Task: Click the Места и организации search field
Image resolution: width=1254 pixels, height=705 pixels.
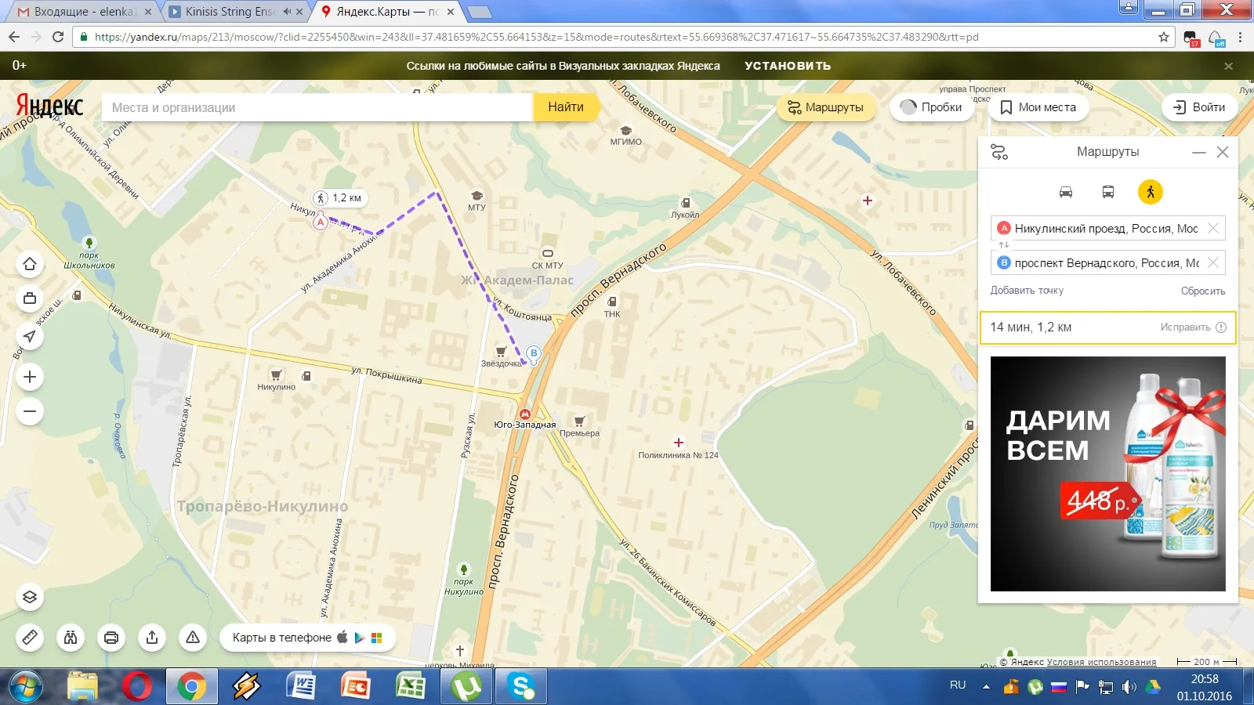Action: (317, 107)
